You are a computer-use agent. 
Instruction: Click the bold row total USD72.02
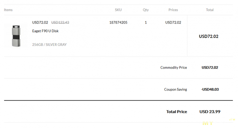209,37
